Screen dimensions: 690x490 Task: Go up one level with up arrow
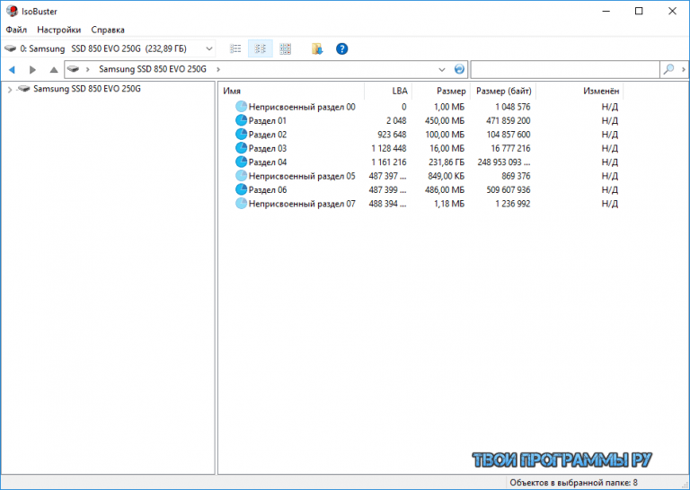coord(54,69)
